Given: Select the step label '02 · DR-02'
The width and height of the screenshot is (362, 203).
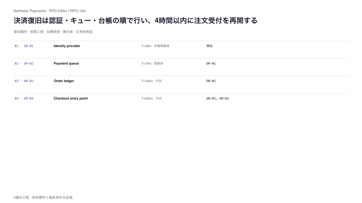Looking at the screenshot, I should tap(24, 63).
